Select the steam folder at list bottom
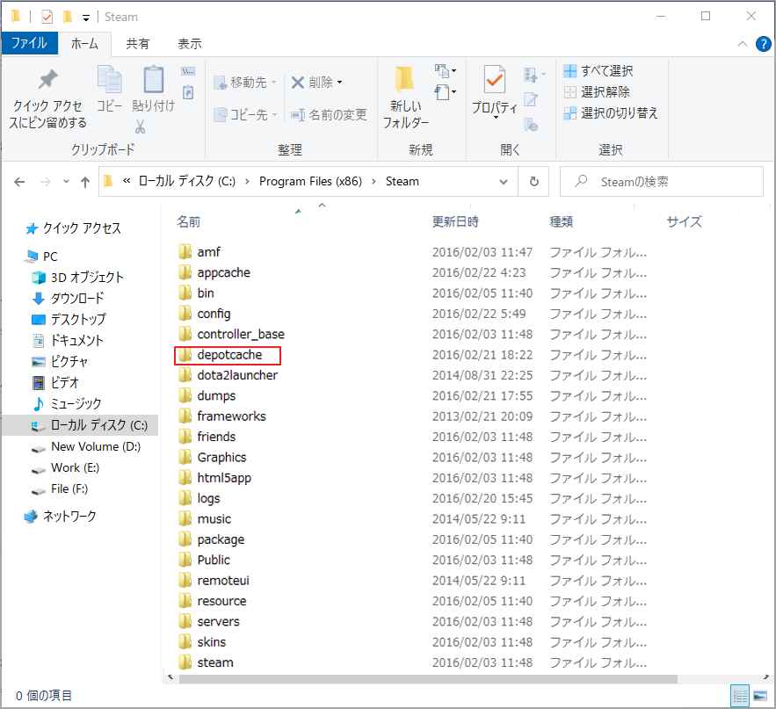776x709 pixels. 206,662
